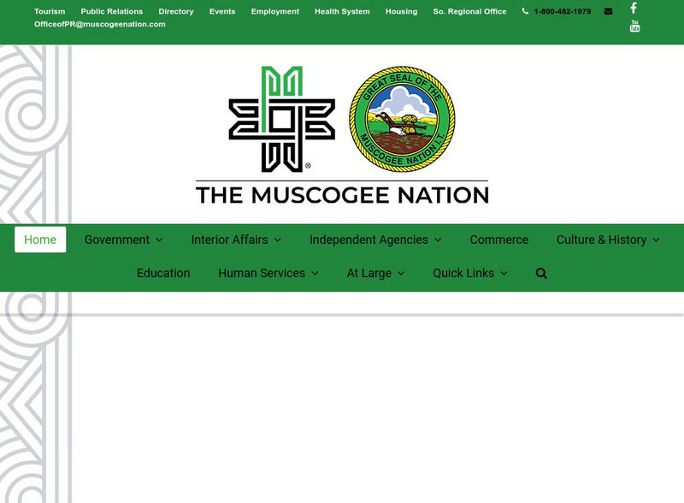The image size is (684, 503).
Task: Open the Education menu item
Action: [163, 274]
